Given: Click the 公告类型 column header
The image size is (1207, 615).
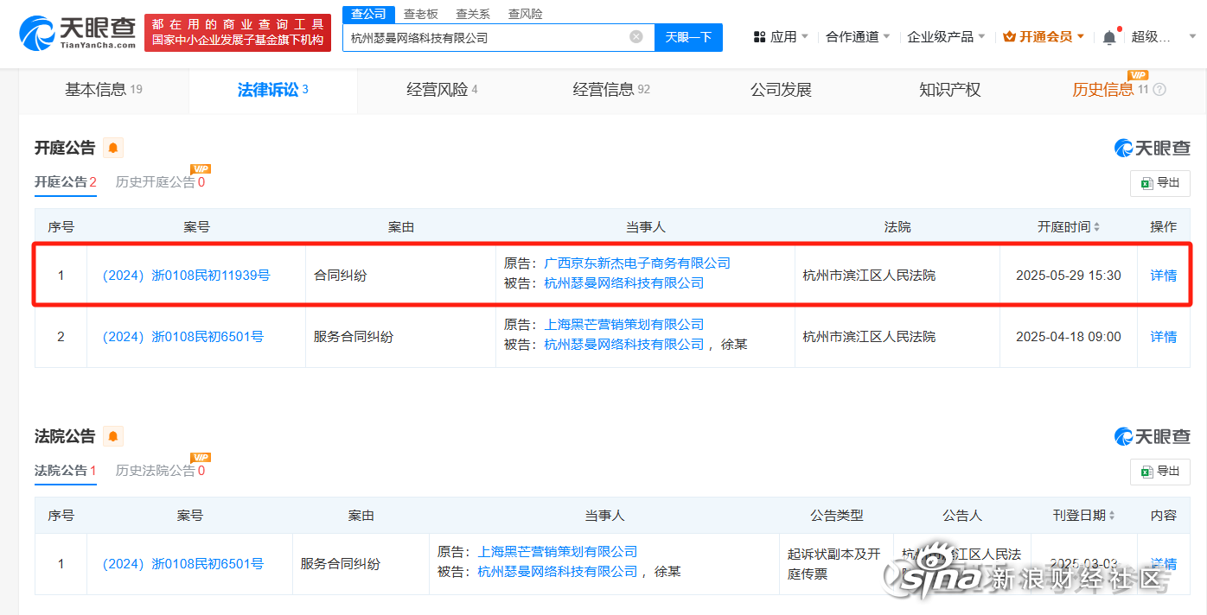Looking at the screenshot, I should (x=837, y=516).
